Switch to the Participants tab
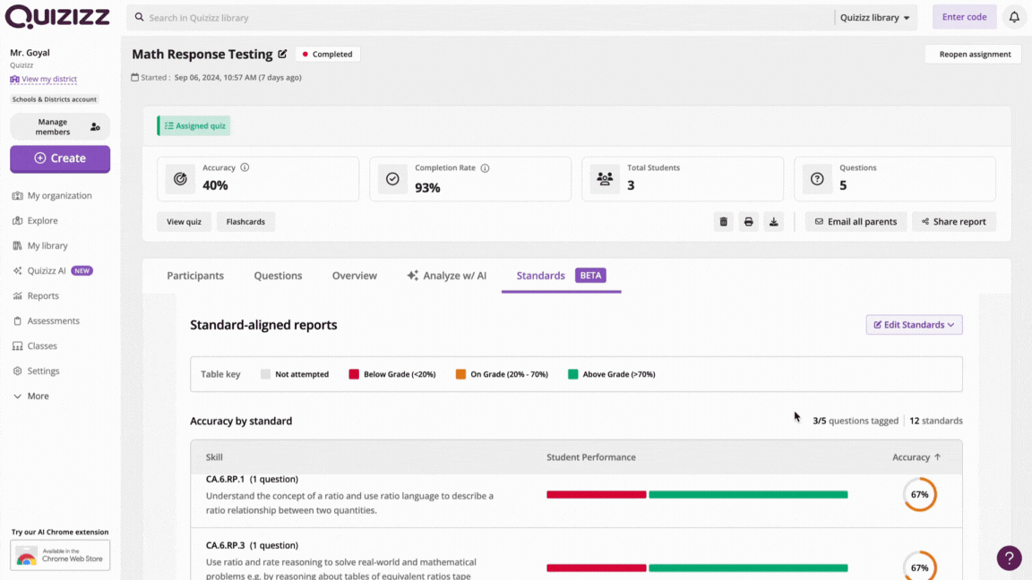The image size is (1032, 580). click(195, 276)
